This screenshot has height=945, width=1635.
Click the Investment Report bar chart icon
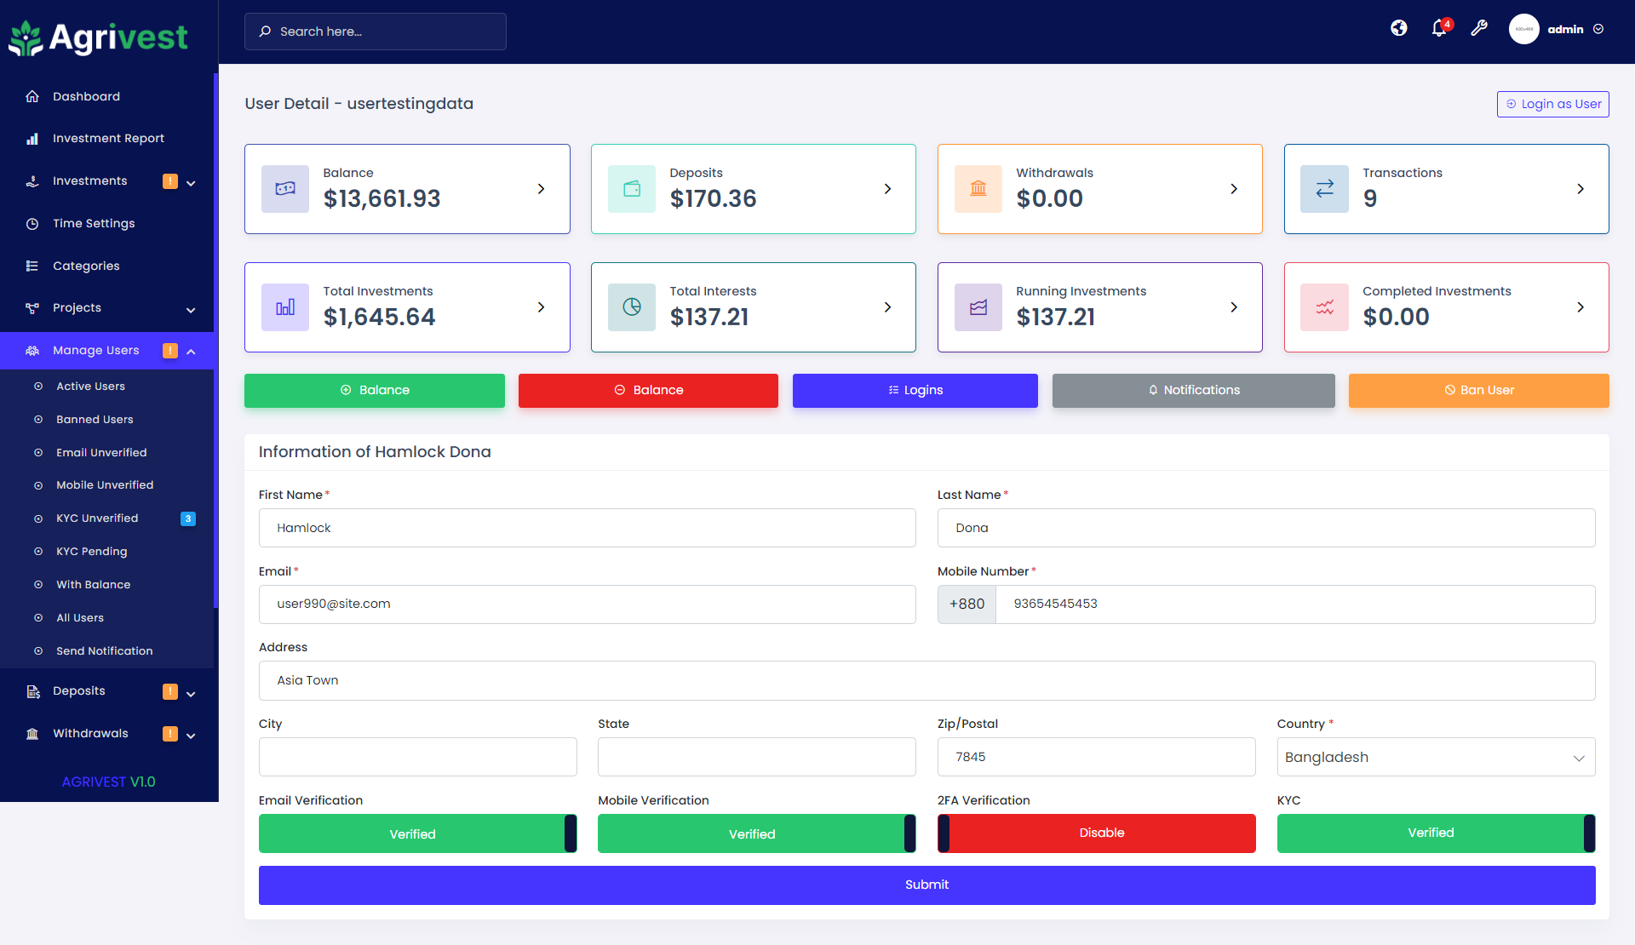point(32,138)
